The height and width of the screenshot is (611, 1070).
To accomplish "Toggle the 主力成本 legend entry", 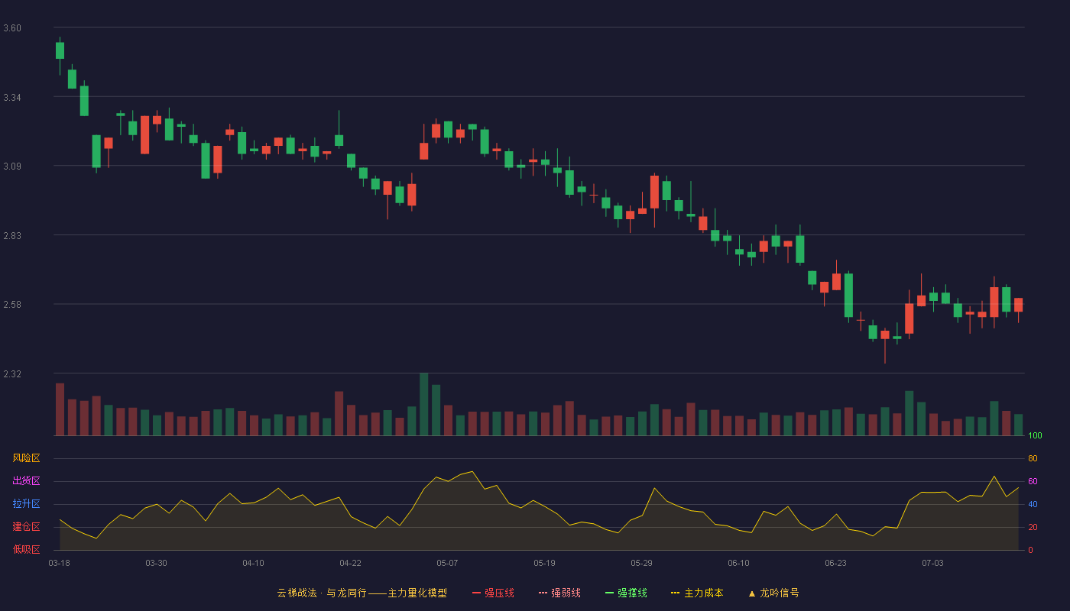I will pos(697,593).
